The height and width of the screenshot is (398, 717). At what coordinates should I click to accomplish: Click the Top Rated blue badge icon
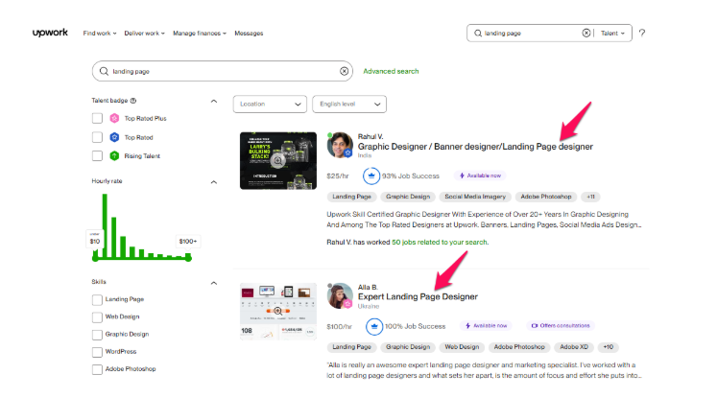tap(114, 137)
